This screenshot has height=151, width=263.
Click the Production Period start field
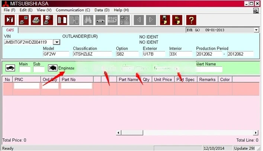click(x=209, y=54)
